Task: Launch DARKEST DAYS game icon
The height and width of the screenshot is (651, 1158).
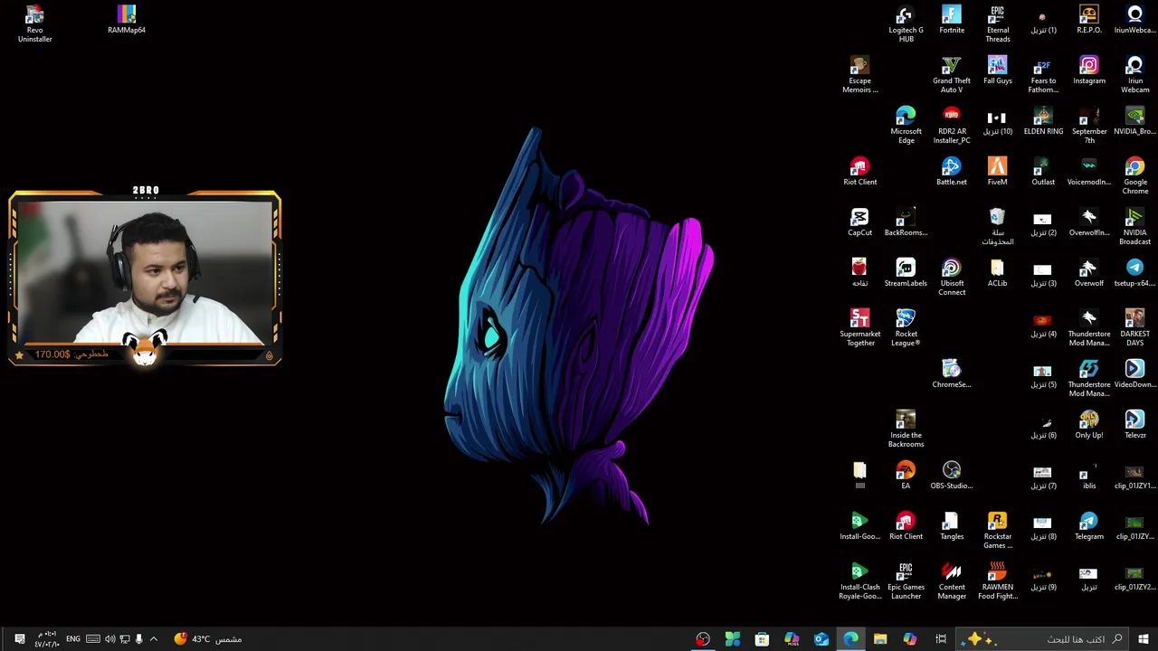Action: point(1135,328)
